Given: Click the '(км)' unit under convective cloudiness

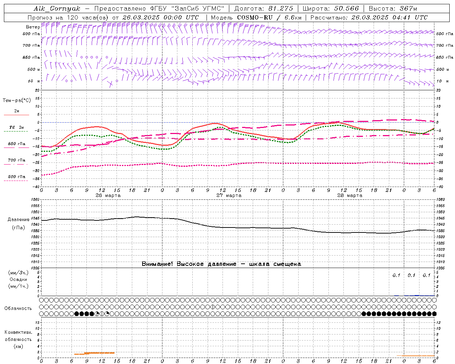Looking at the screenshot, I should 18,346.
